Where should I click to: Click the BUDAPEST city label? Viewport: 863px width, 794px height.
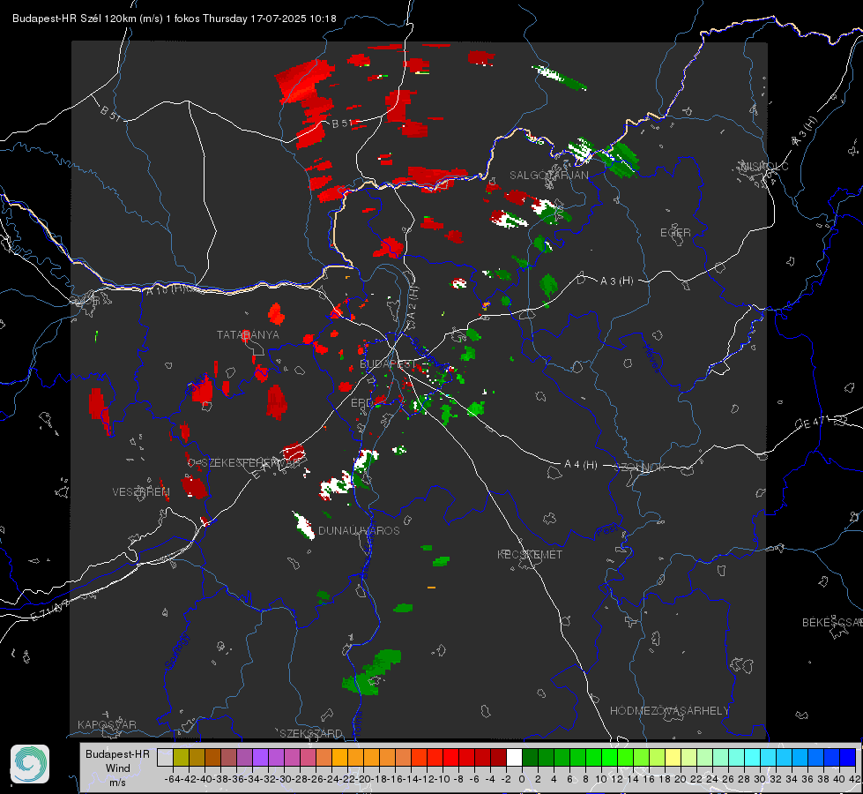point(388,363)
